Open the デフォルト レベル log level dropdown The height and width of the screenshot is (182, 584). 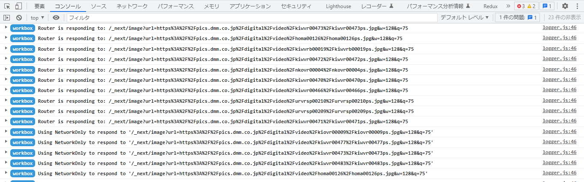[x=465, y=17]
